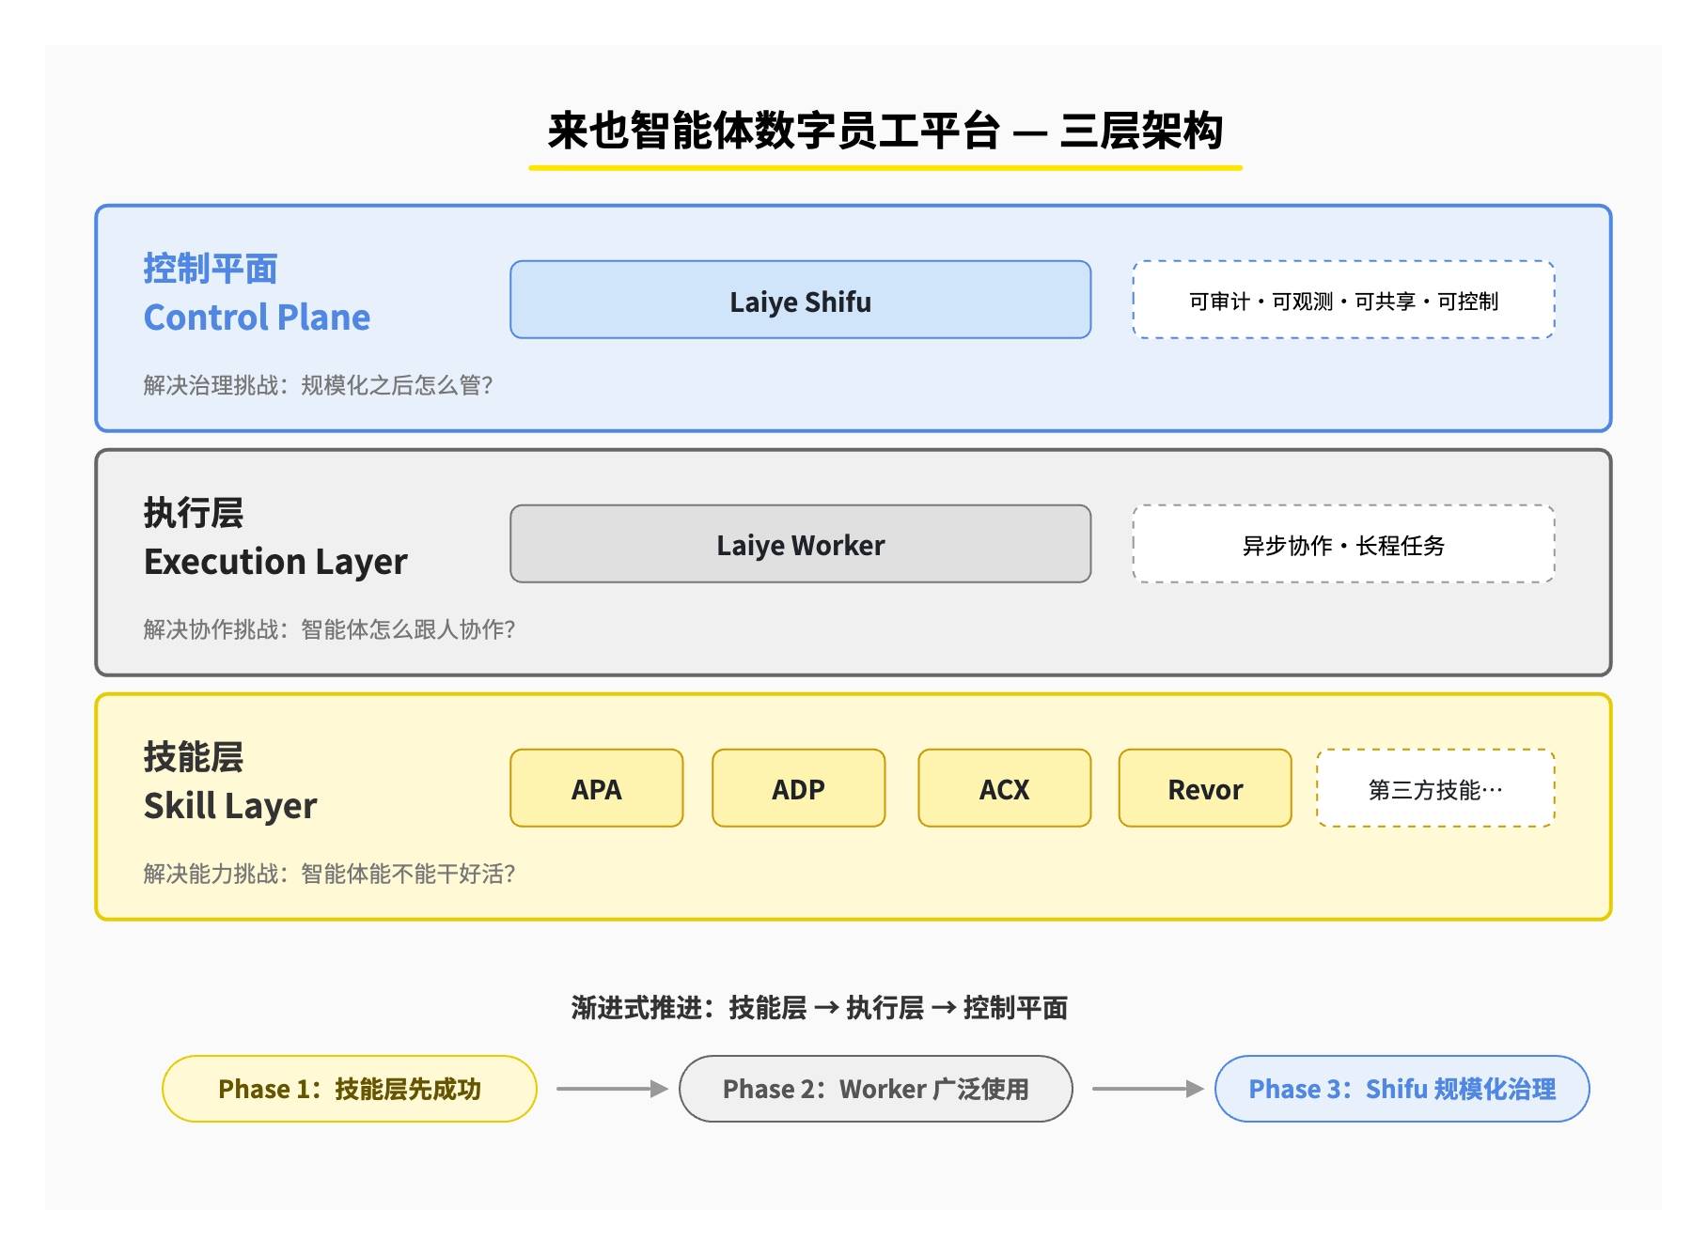Select the ADP skill box
The width and height of the screenshot is (1707, 1255).
coord(798,788)
